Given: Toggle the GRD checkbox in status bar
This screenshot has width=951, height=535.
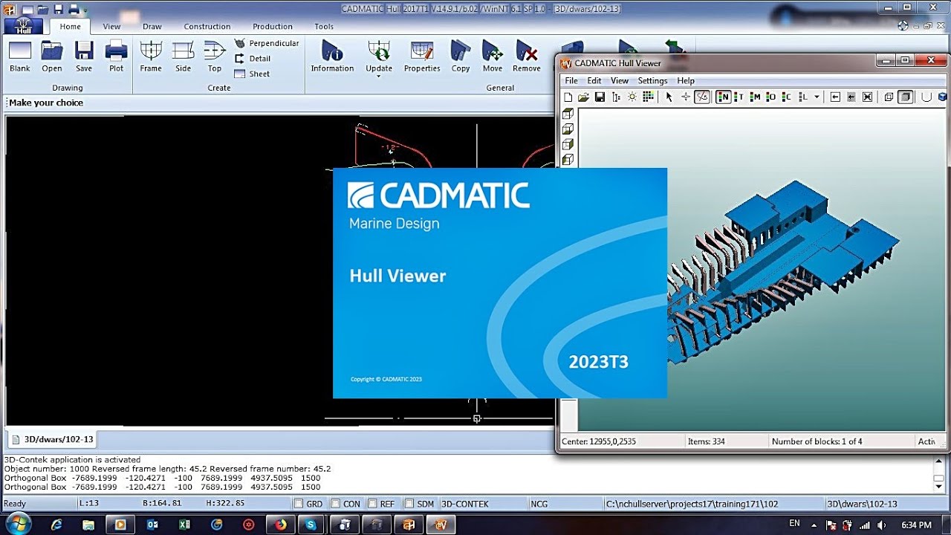Looking at the screenshot, I should [299, 504].
